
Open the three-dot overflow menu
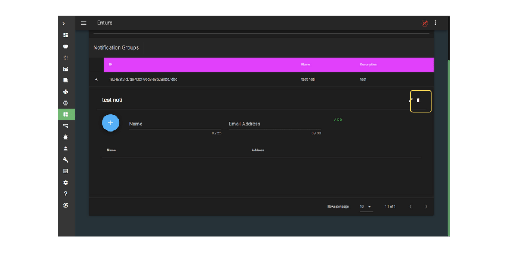click(x=435, y=23)
